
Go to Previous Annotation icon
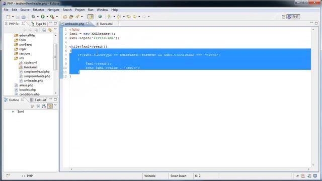119,17
